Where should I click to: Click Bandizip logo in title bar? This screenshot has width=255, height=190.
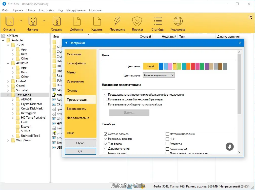(x=4, y=4)
